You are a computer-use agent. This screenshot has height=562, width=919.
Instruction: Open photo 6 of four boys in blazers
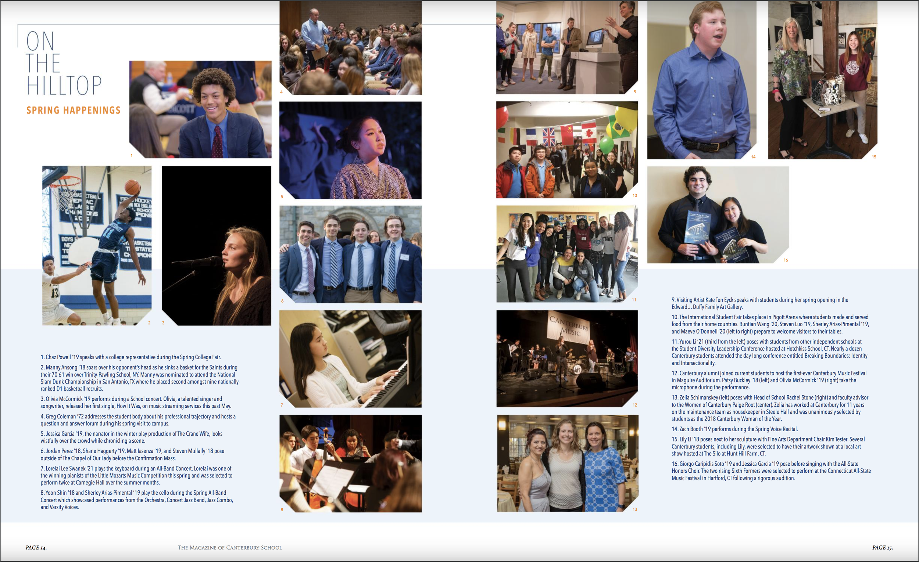coord(351,254)
